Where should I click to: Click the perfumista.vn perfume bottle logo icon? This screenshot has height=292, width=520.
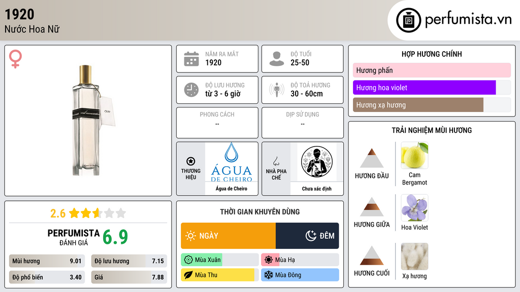[408, 20]
